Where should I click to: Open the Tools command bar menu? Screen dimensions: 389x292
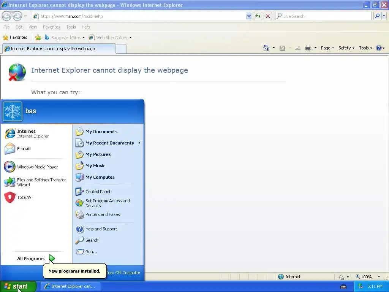pyautogui.click(x=365, y=48)
